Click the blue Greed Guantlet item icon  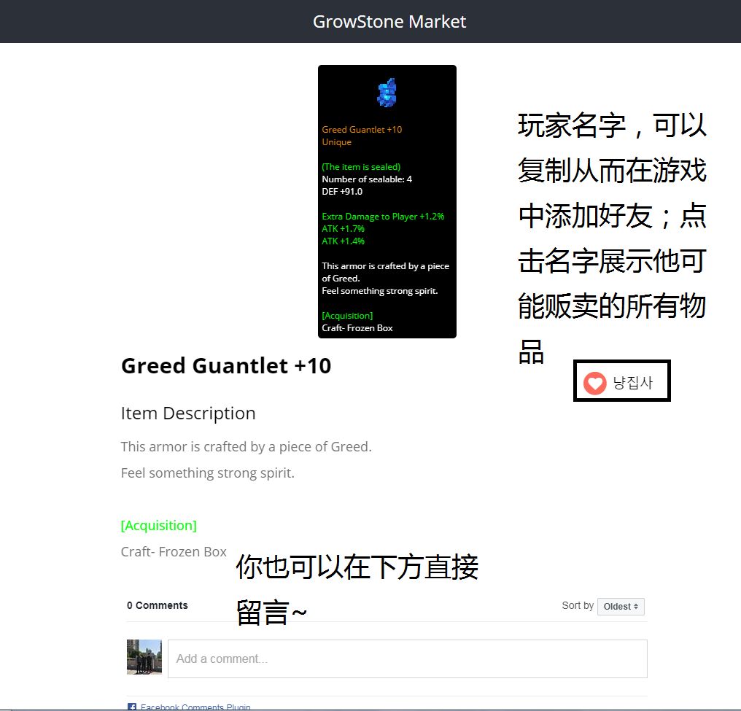(x=387, y=93)
